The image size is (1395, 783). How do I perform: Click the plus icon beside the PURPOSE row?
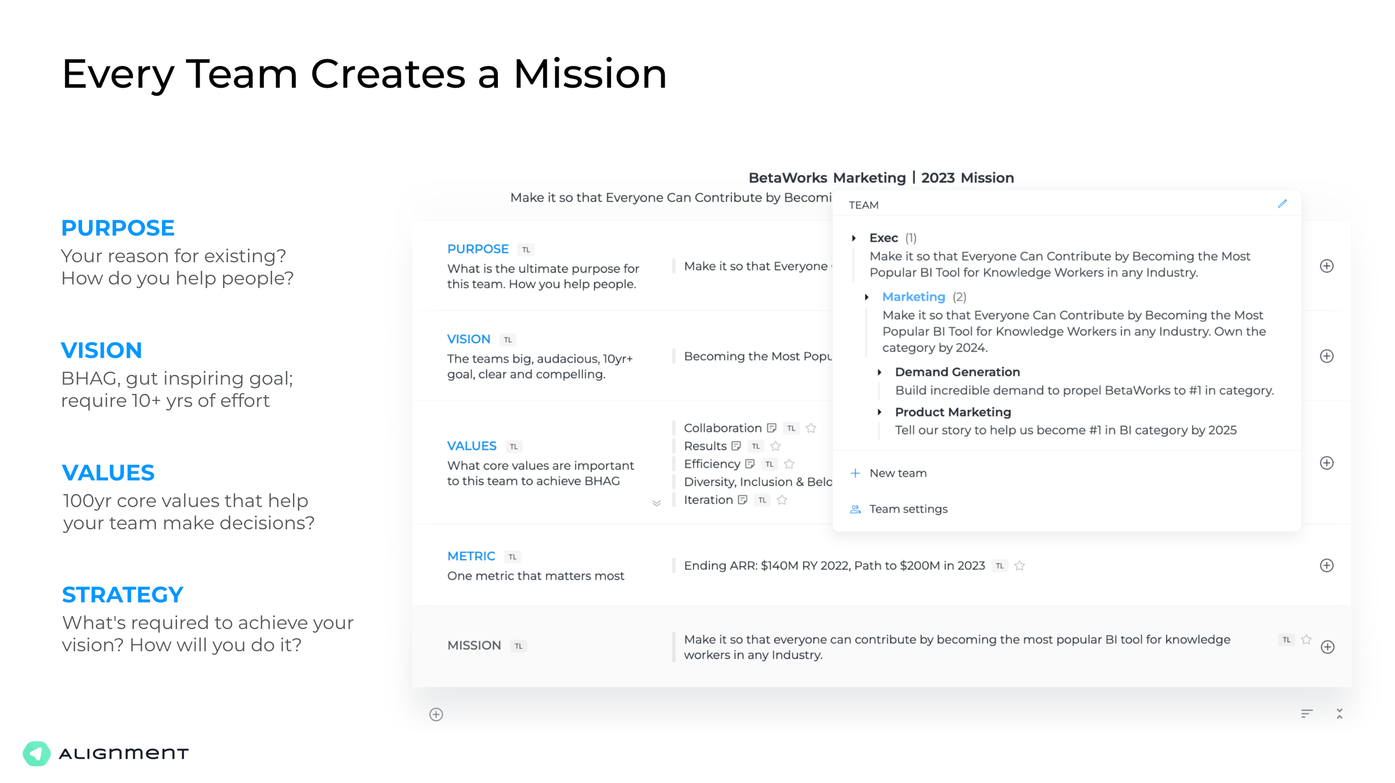[1327, 265]
